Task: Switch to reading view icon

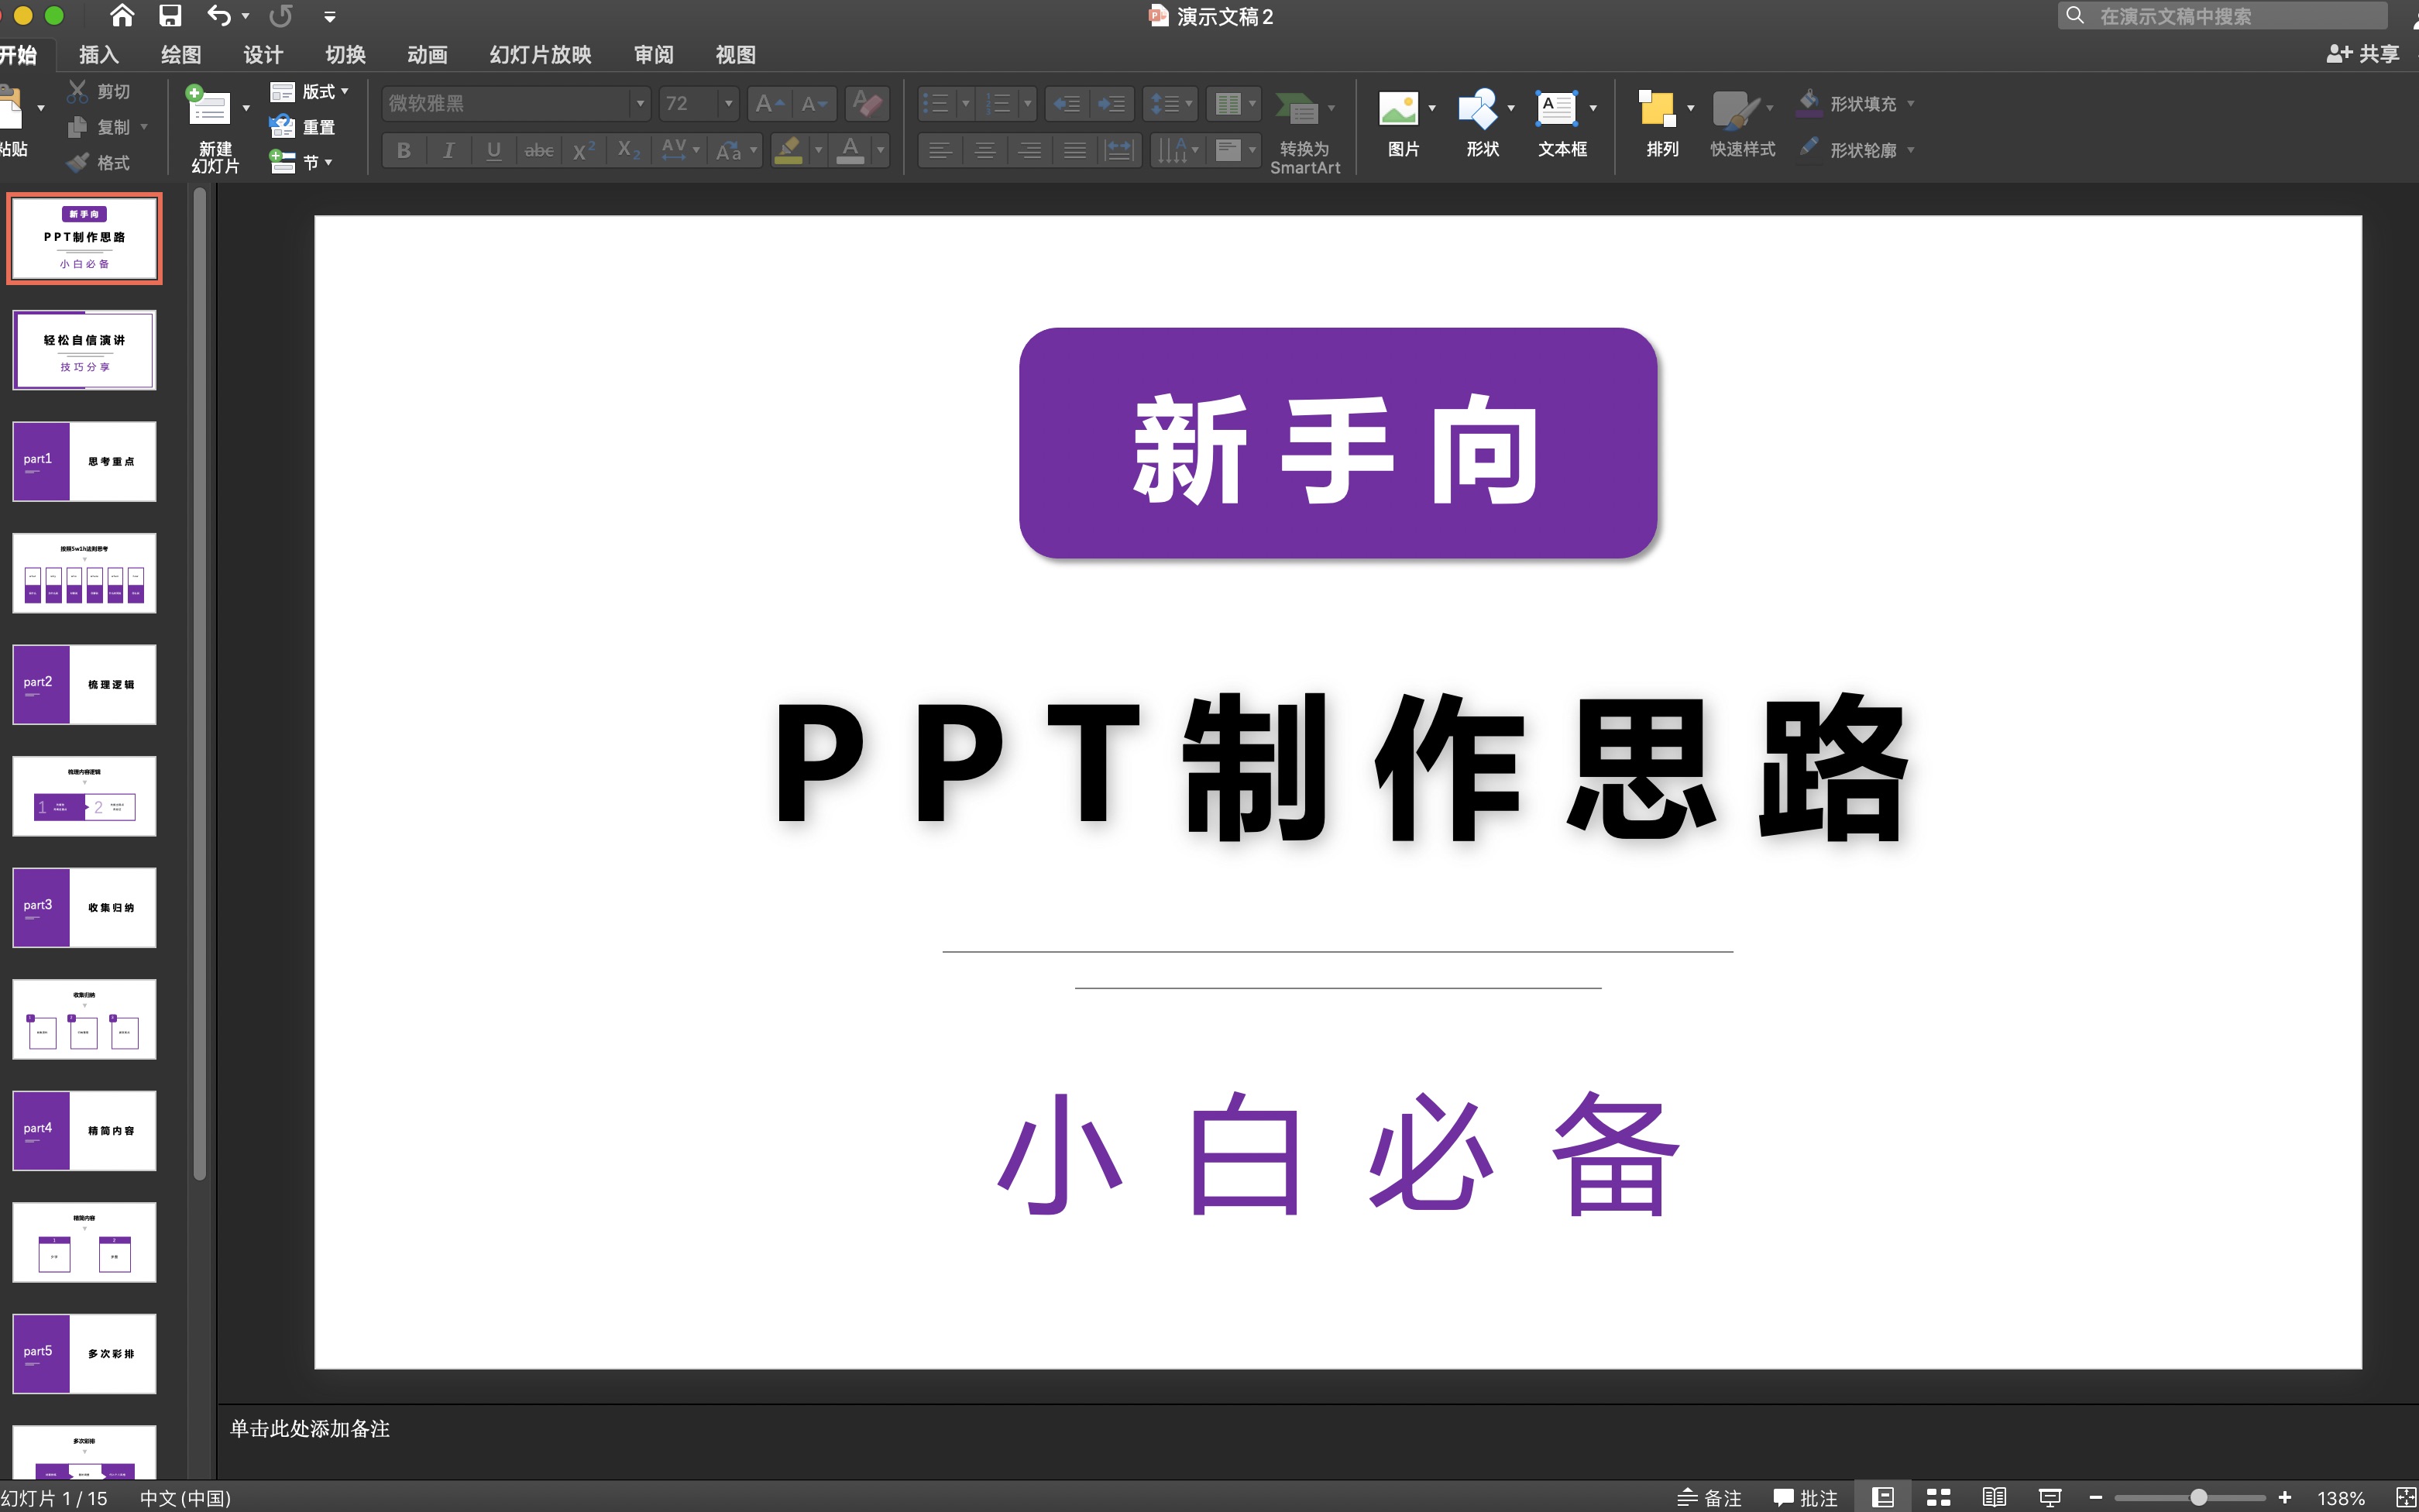Action: [x=1994, y=1497]
